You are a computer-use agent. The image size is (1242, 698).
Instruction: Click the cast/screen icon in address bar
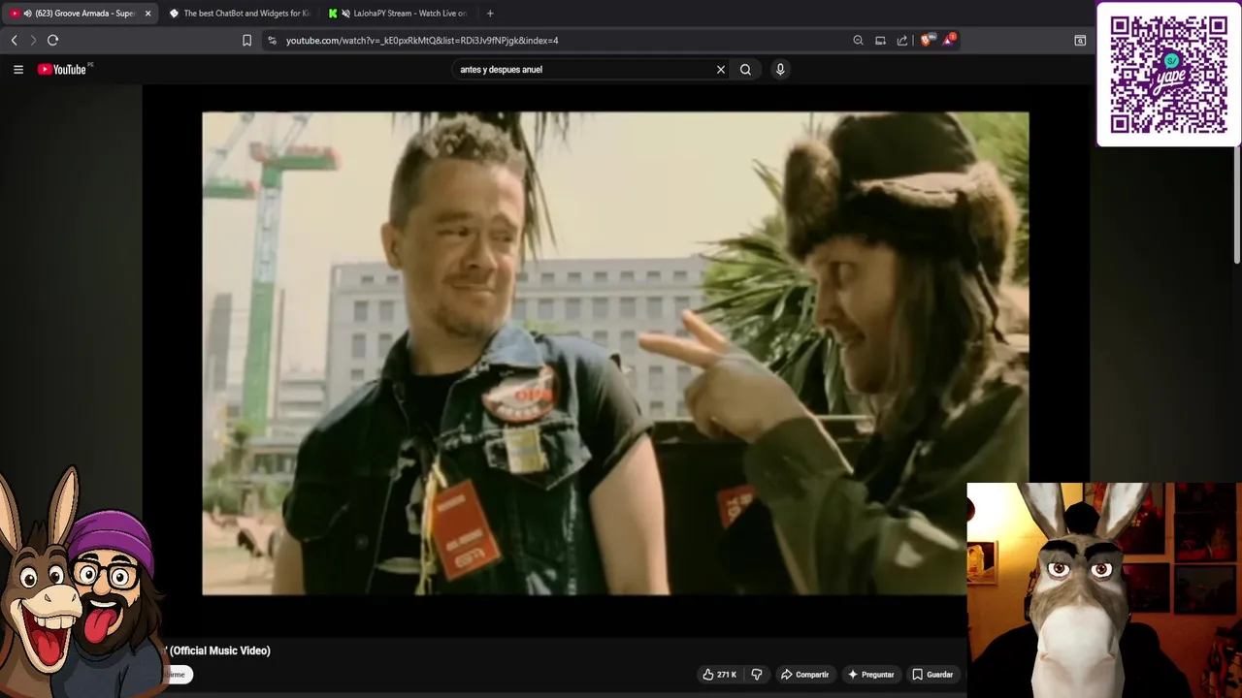[880, 41]
